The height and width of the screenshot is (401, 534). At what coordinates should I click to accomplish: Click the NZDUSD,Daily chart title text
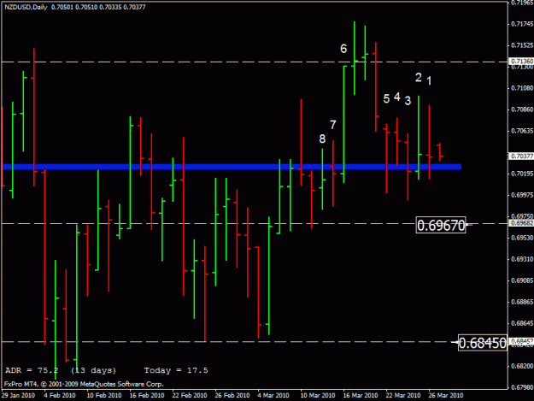tap(26, 7)
